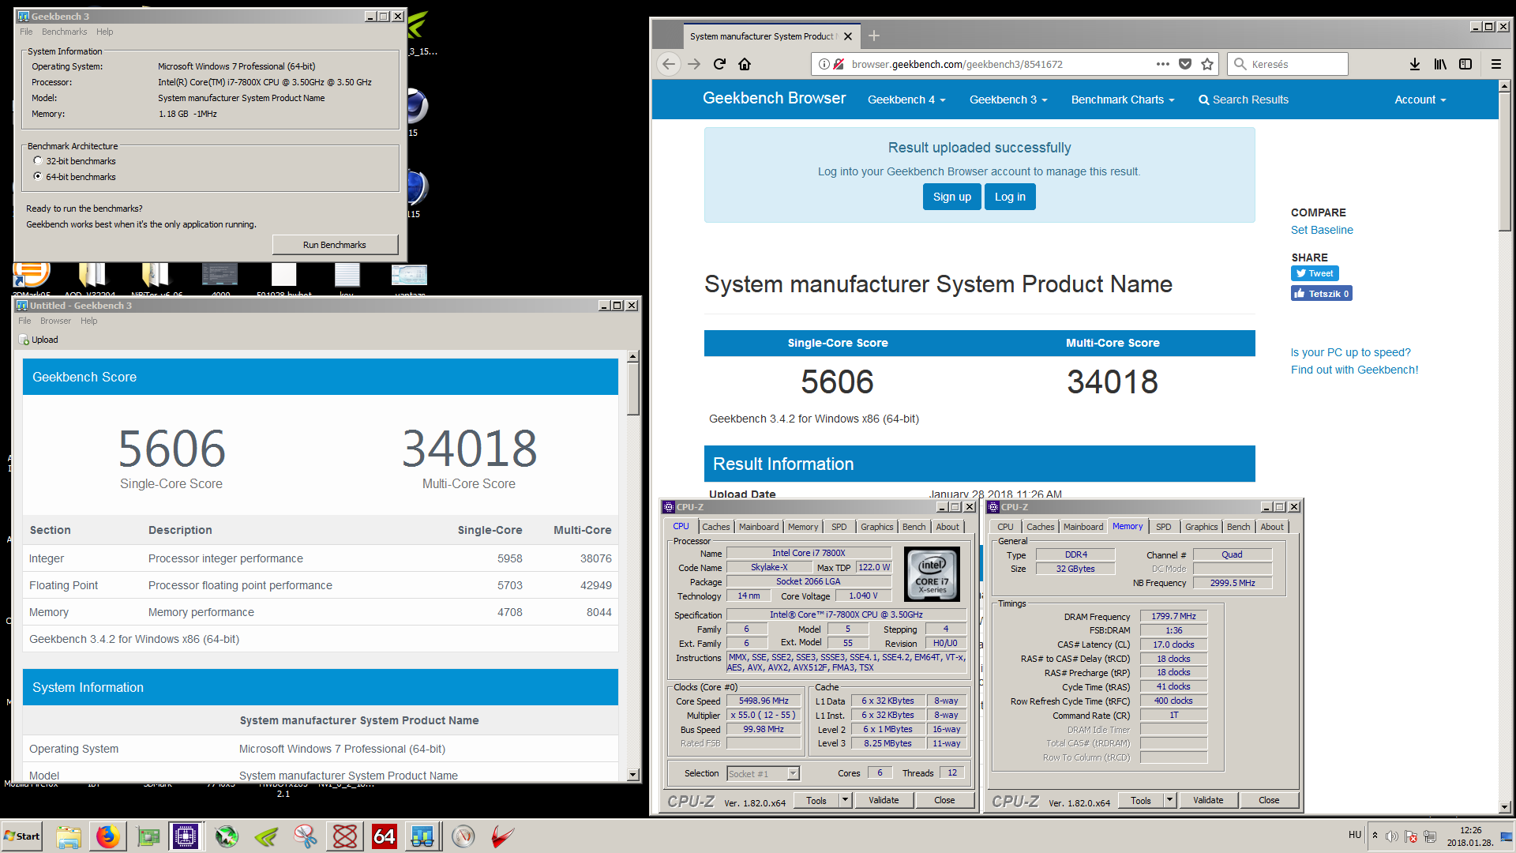This screenshot has width=1516, height=853.
Task: Click the Facebook Tetszik like button
Action: click(1322, 294)
